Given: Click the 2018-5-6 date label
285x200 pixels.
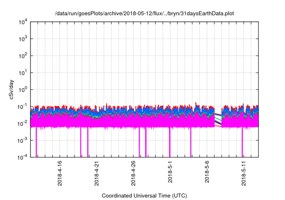Looking at the screenshot, I should 206,175.
